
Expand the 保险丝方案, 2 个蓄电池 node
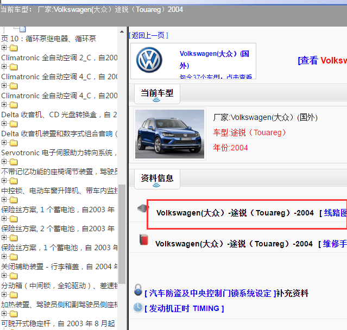coord(4,219)
